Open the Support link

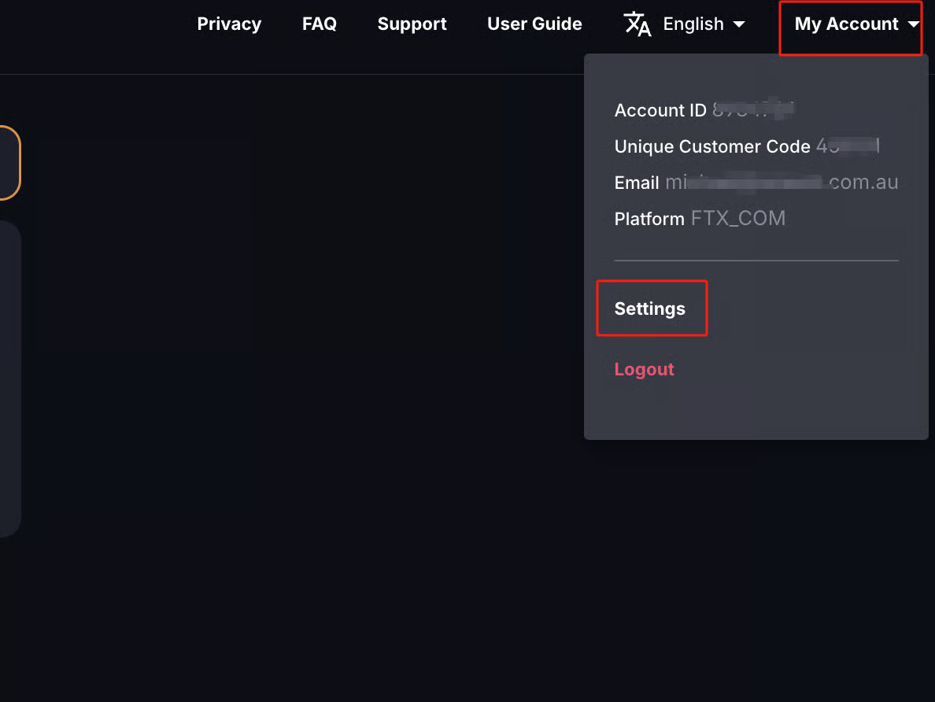(x=412, y=24)
